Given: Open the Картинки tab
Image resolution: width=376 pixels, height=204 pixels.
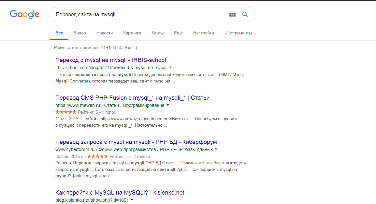Looking at the screenshot, I should [132, 33].
